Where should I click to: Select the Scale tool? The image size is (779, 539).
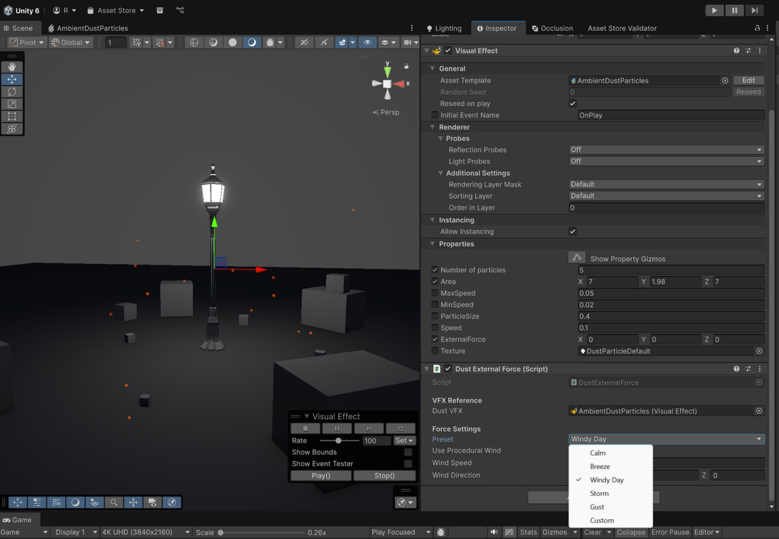point(12,103)
